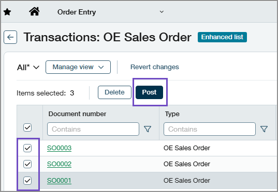Toggle the select-all header checkbox
The image size is (278, 192).
[27, 127]
